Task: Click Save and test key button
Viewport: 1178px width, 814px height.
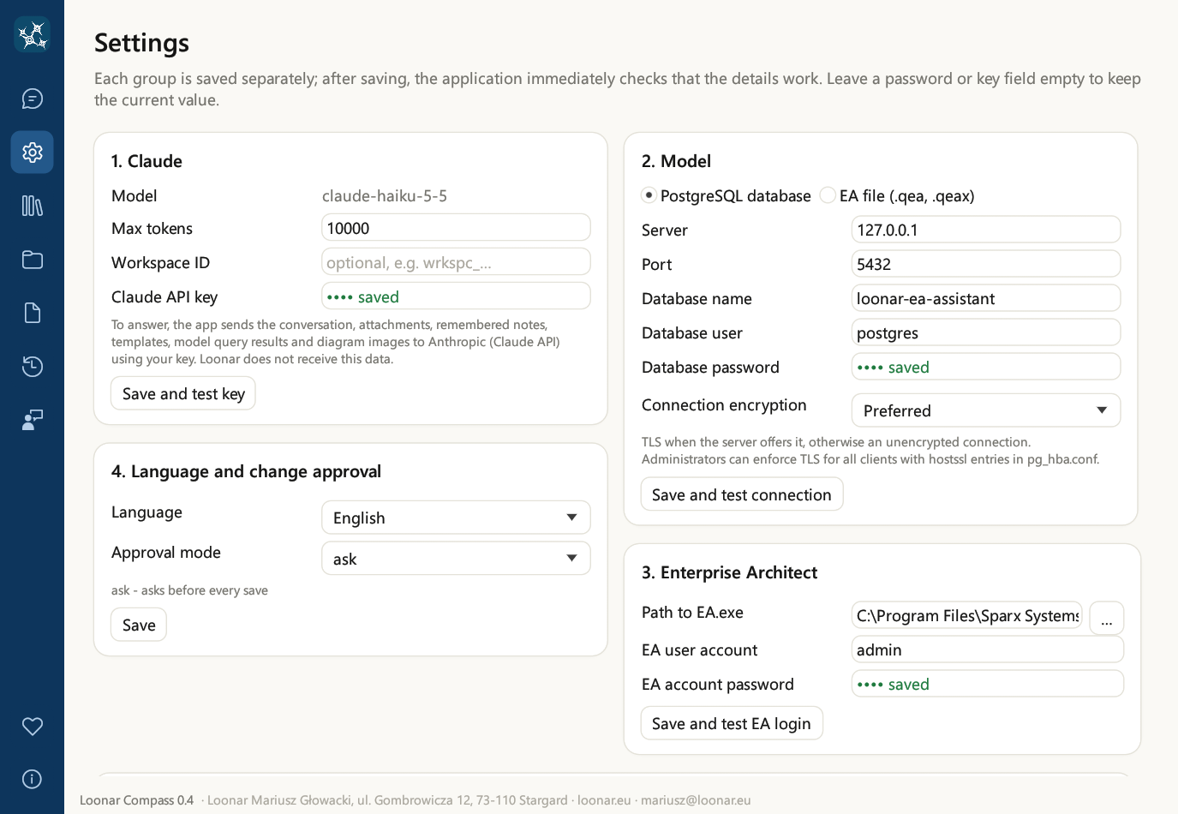Action: 183,393
